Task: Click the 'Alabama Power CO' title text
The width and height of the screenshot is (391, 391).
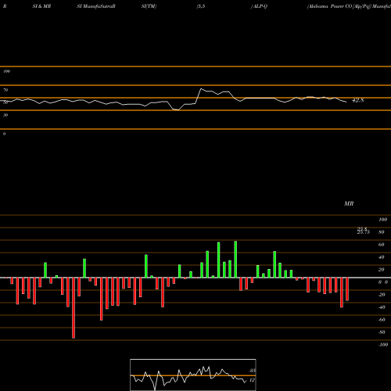Action: pyautogui.click(x=329, y=6)
